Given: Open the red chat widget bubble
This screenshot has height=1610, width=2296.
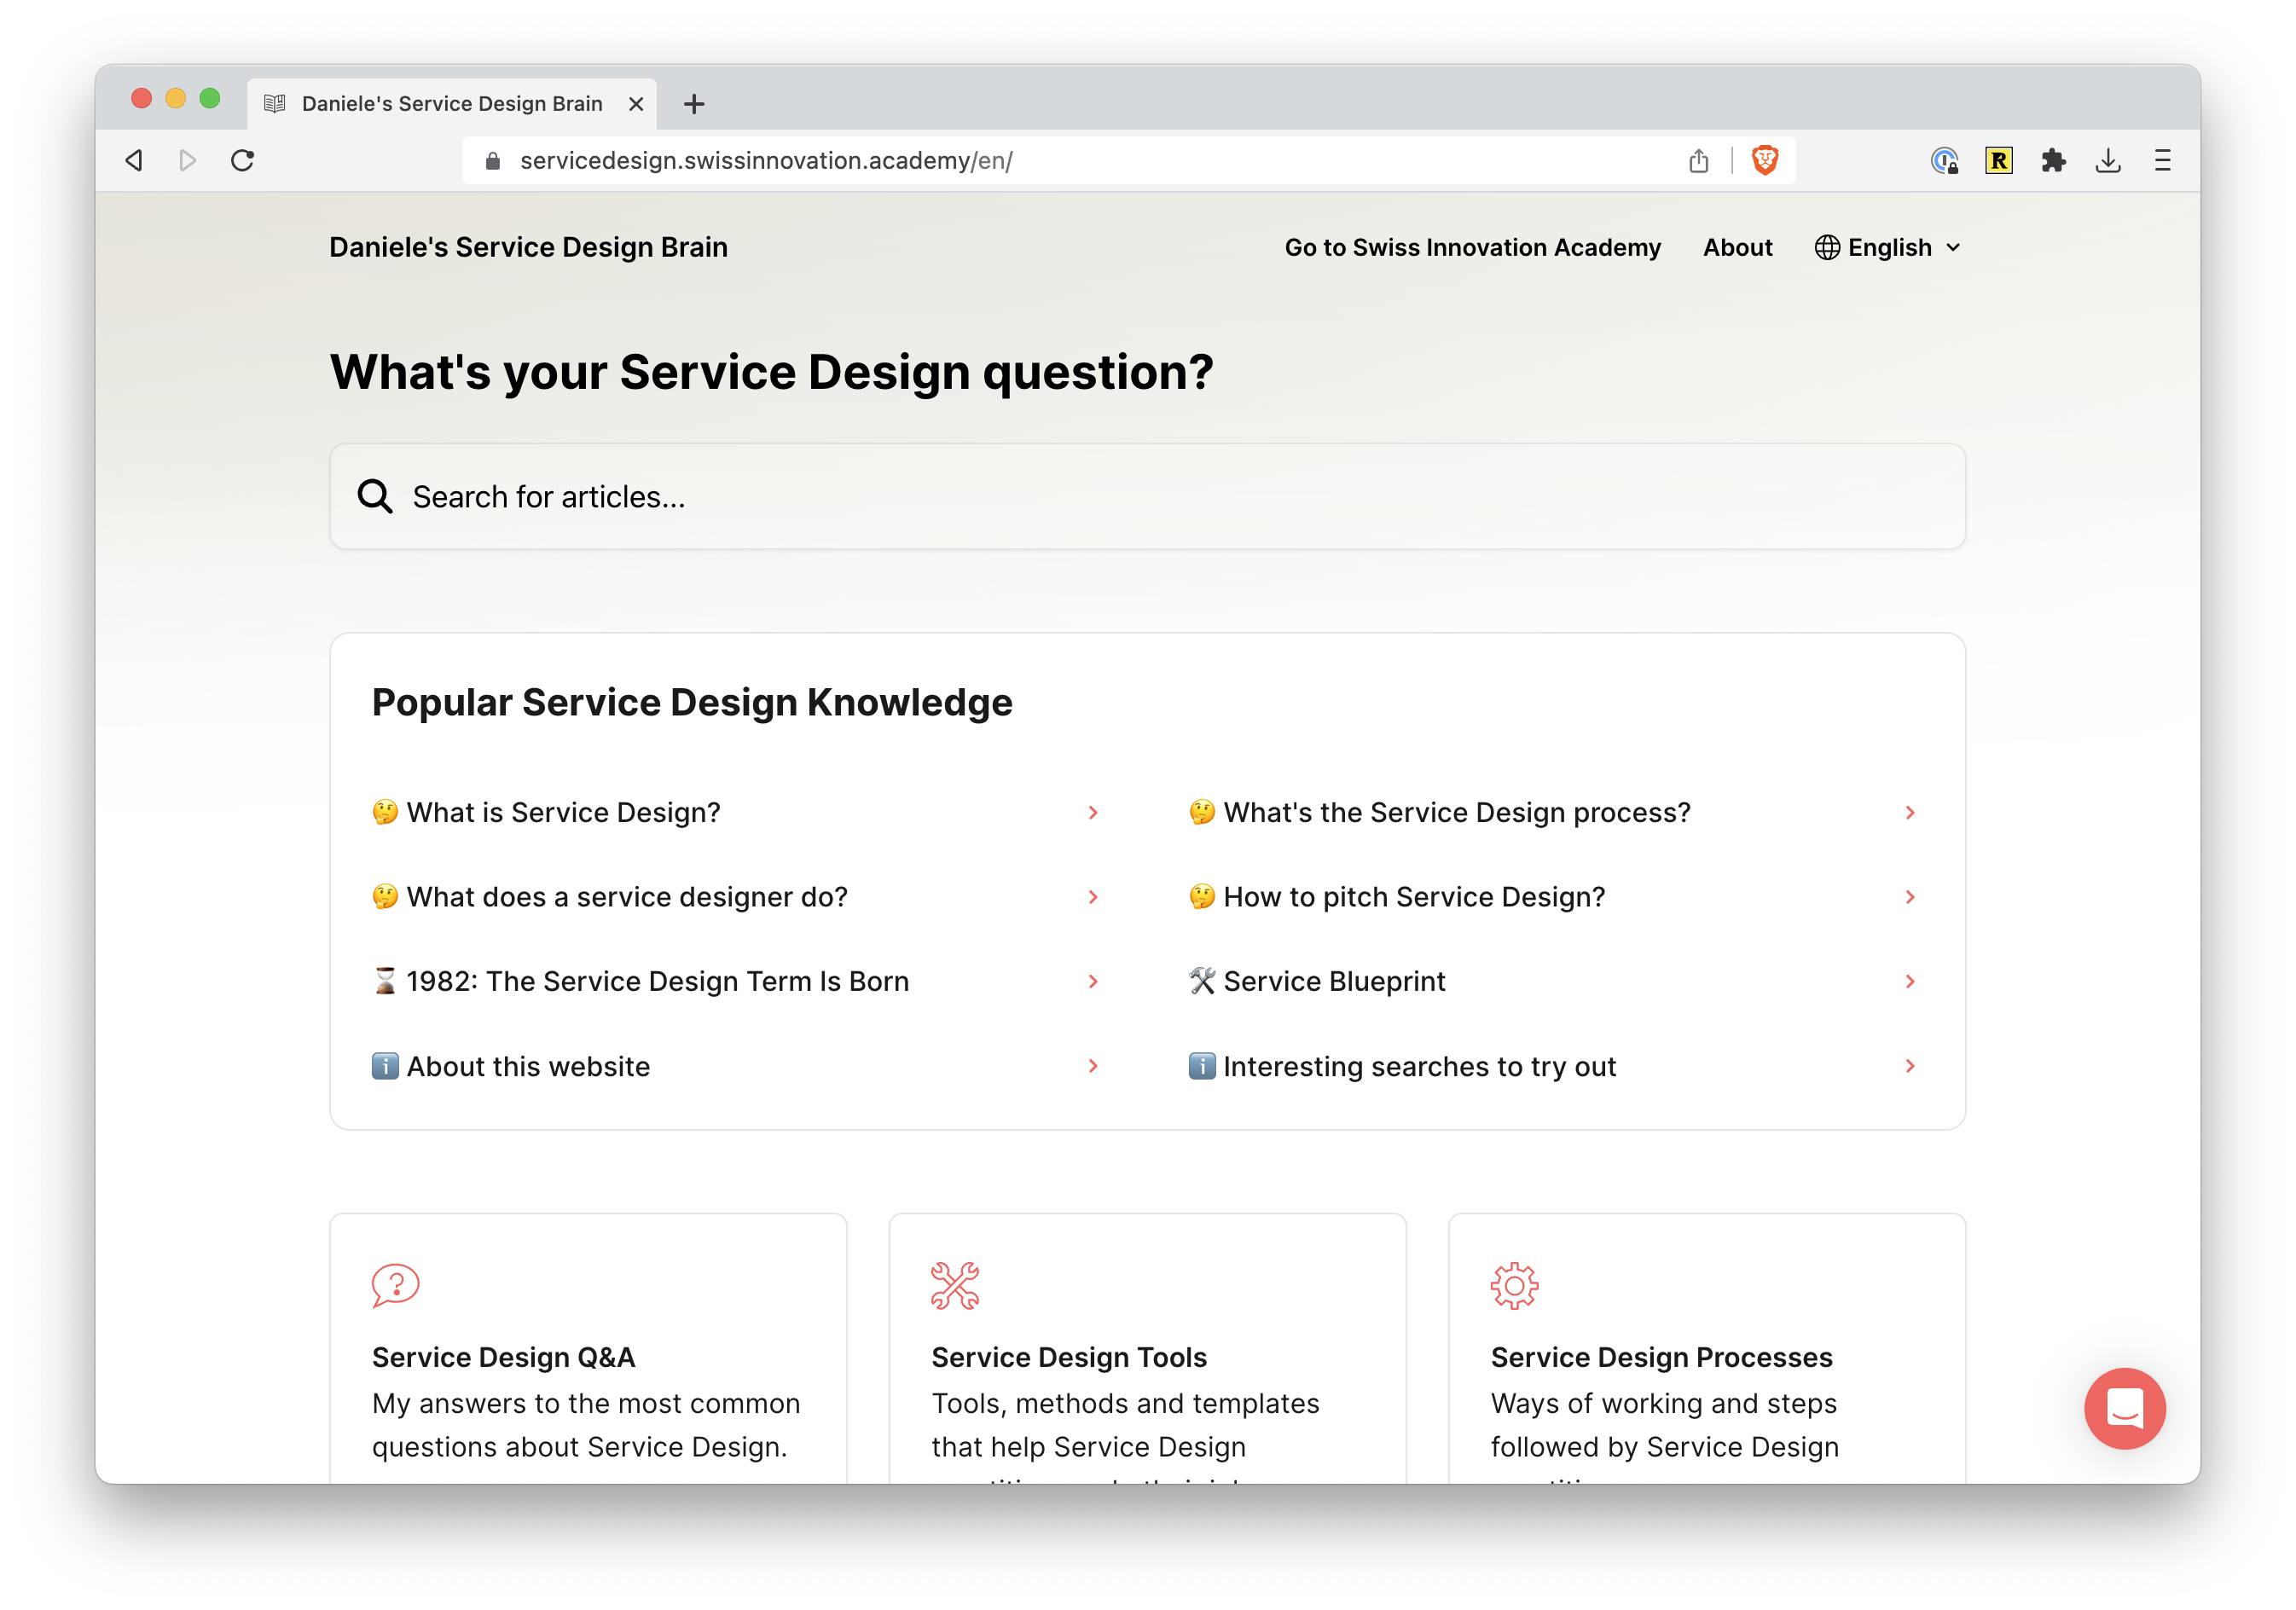Looking at the screenshot, I should pos(2124,1408).
